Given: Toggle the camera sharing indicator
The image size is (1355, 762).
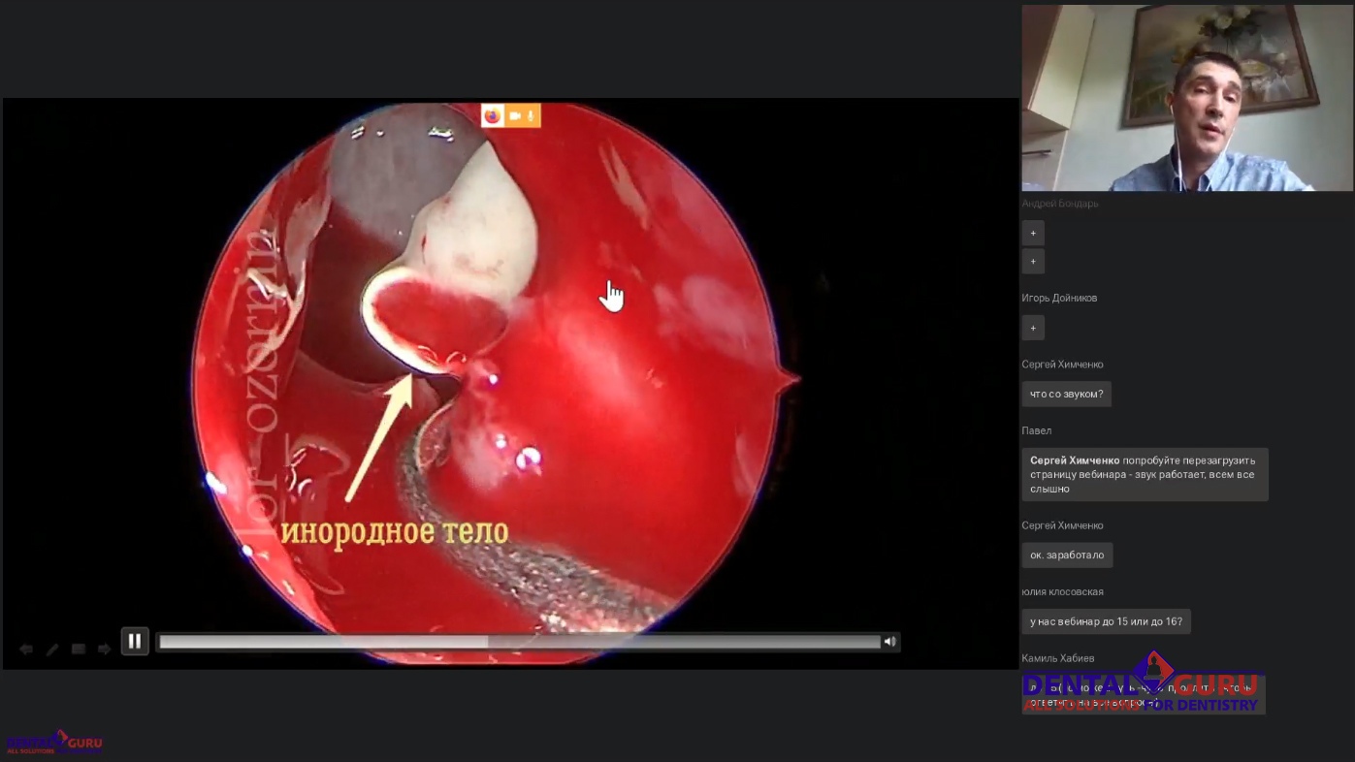Looking at the screenshot, I should (515, 116).
